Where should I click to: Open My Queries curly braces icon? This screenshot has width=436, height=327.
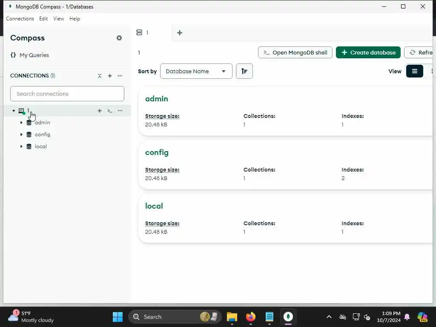click(13, 55)
